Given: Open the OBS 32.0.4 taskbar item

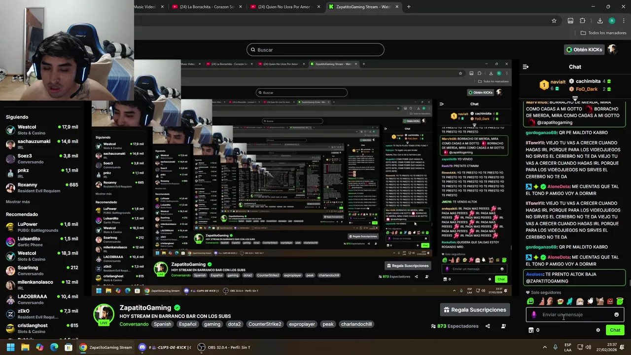Looking at the screenshot, I should click(x=224, y=347).
